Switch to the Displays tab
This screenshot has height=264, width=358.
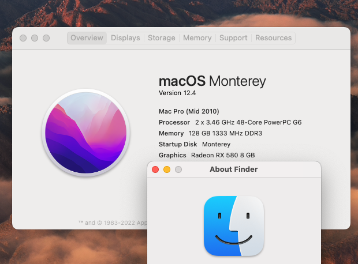[x=125, y=38]
